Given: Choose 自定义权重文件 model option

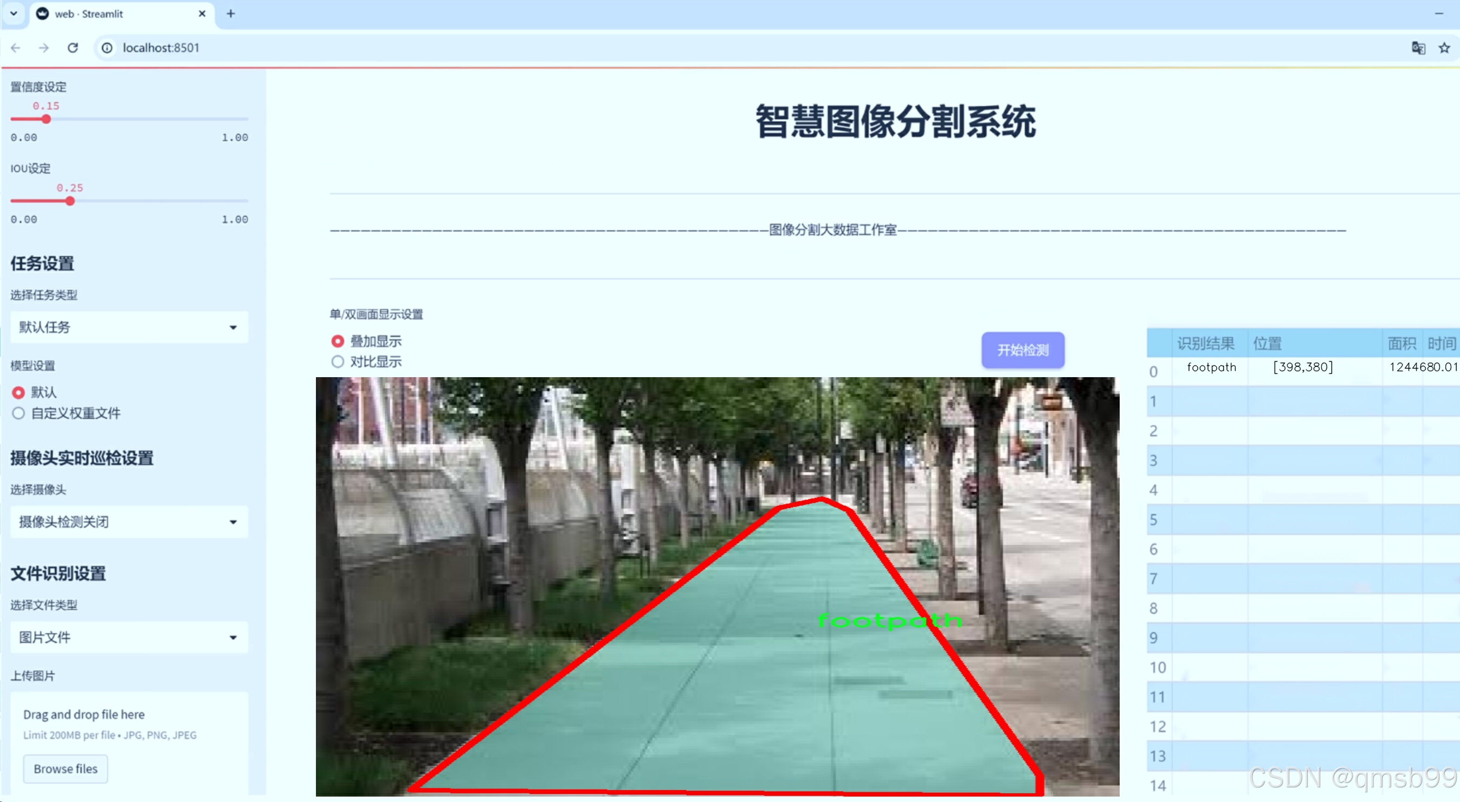Looking at the screenshot, I should pyautogui.click(x=19, y=413).
